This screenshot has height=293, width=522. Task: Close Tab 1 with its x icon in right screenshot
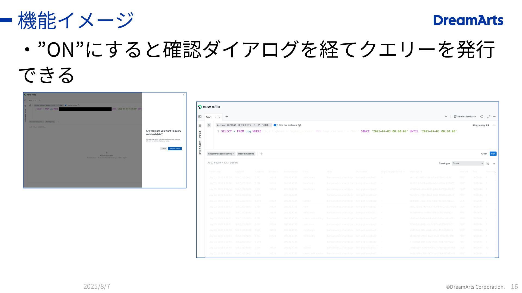point(219,117)
